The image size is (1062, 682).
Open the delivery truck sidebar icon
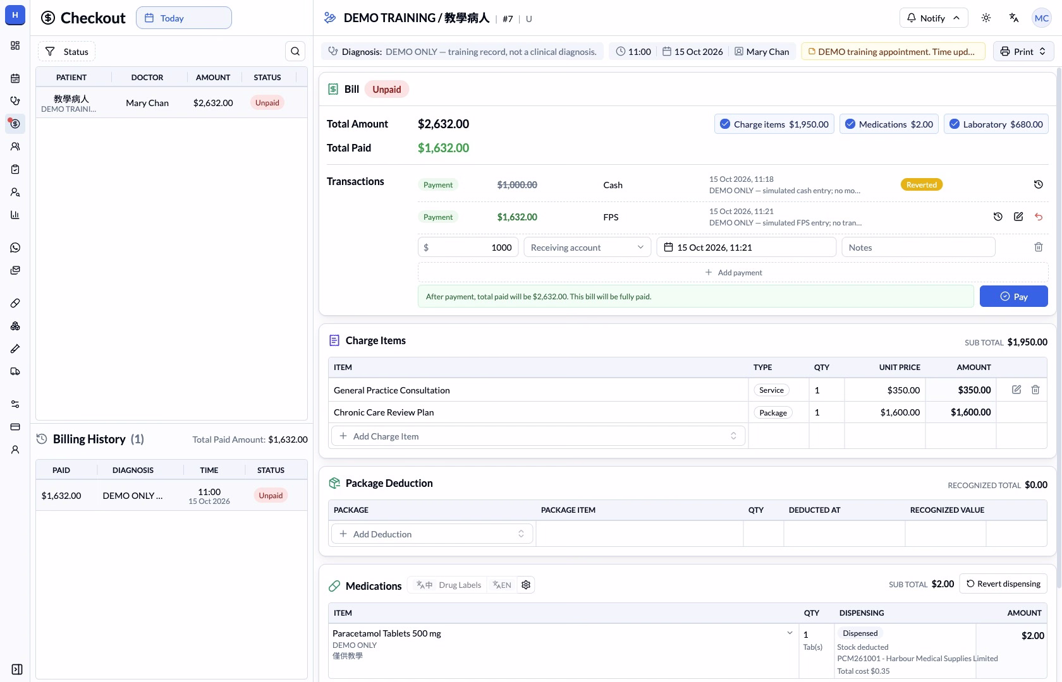pyautogui.click(x=15, y=371)
